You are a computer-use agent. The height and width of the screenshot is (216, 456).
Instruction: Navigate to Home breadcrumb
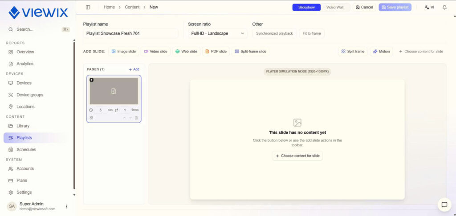pos(109,7)
